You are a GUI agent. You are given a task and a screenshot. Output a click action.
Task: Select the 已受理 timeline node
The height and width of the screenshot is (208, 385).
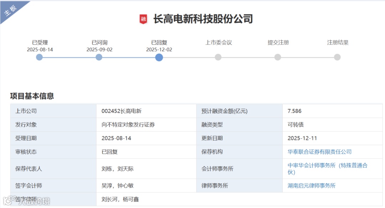click(x=39, y=57)
